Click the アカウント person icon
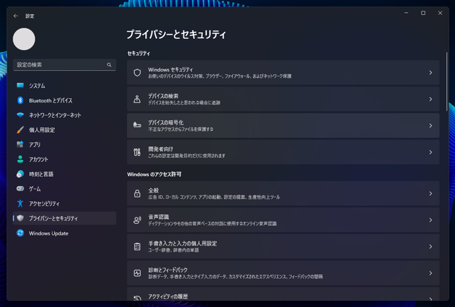The height and width of the screenshot is (307, 455). coord(20,159)
